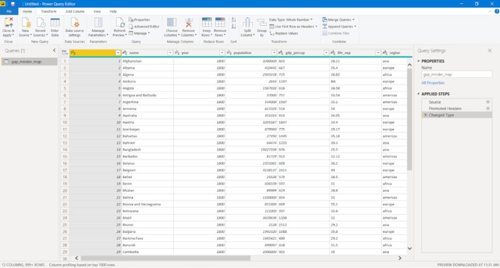Click the horizontal scrollbar thumb
Viewport: 500px width, 268px height.
pyautogui.click(x=166, y=258)
